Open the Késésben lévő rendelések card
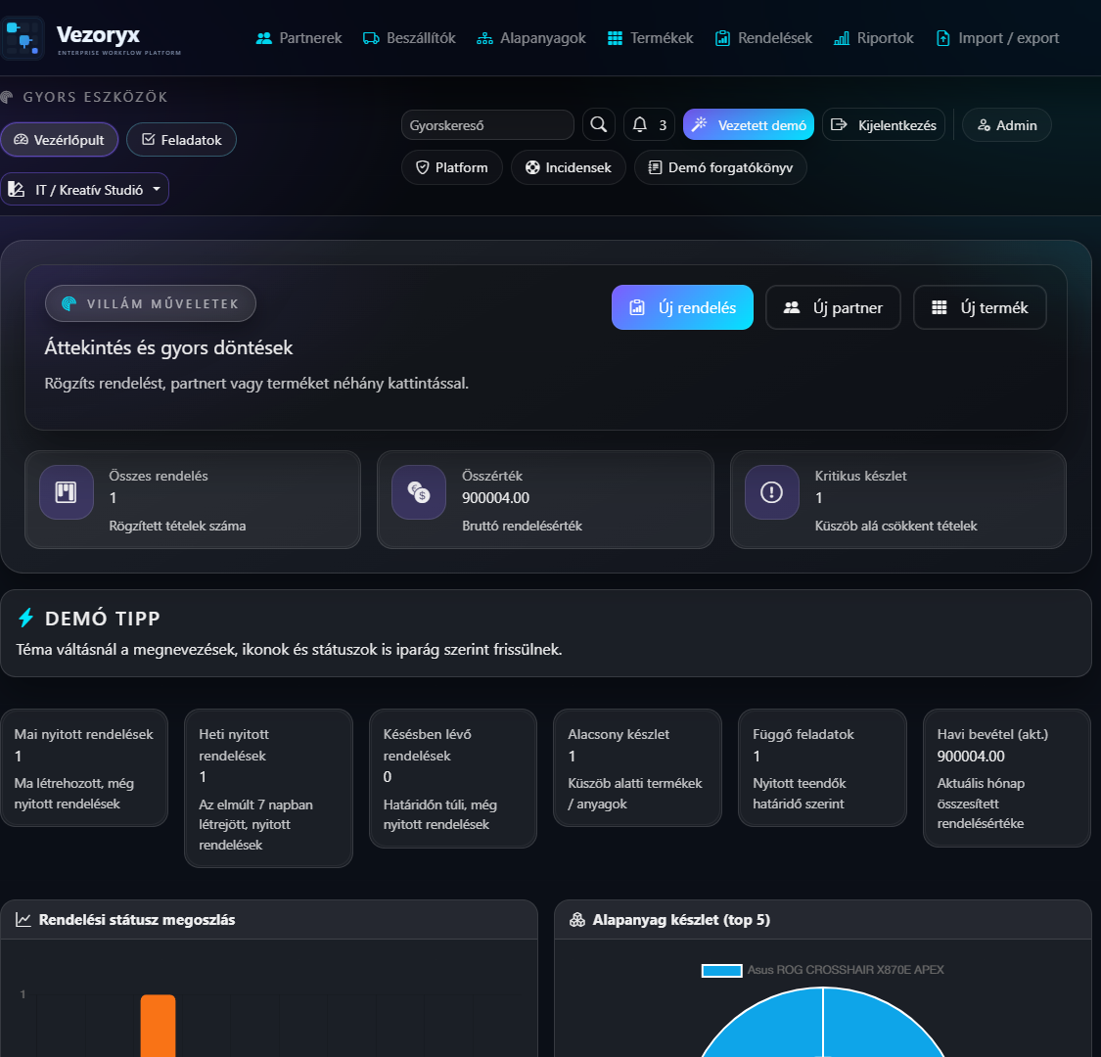1101x1057 pixels. tap(453, 778)
